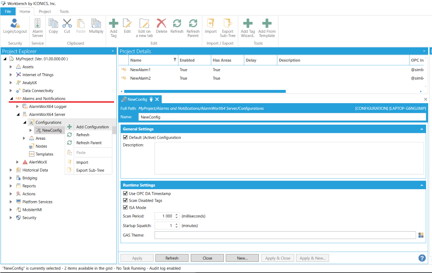Choose Export Sub-Tree from context menu
Viewport: 432px width, 273px height.
(x=89, y=170)
